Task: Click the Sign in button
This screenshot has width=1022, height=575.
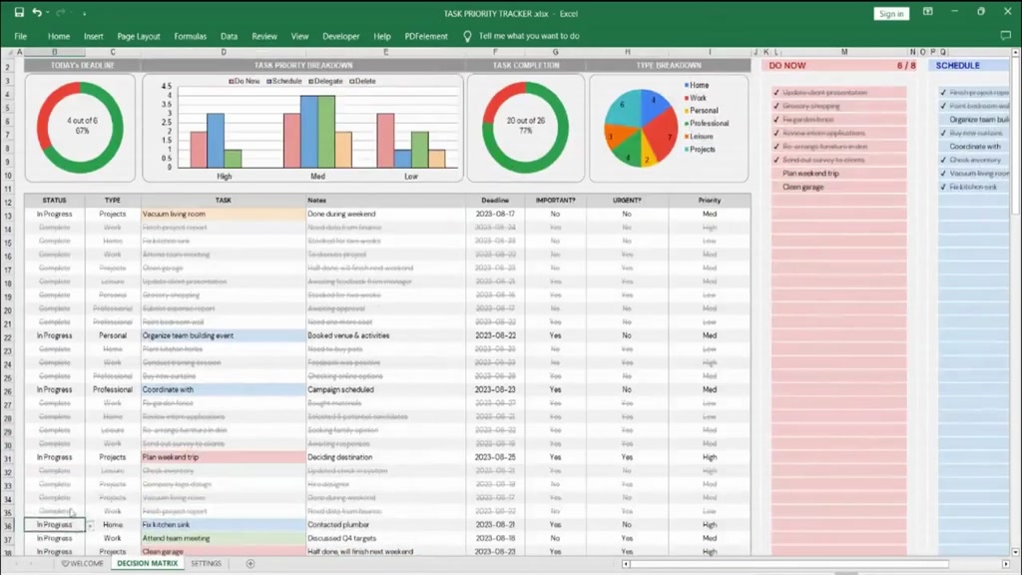Action: (891, 14)
